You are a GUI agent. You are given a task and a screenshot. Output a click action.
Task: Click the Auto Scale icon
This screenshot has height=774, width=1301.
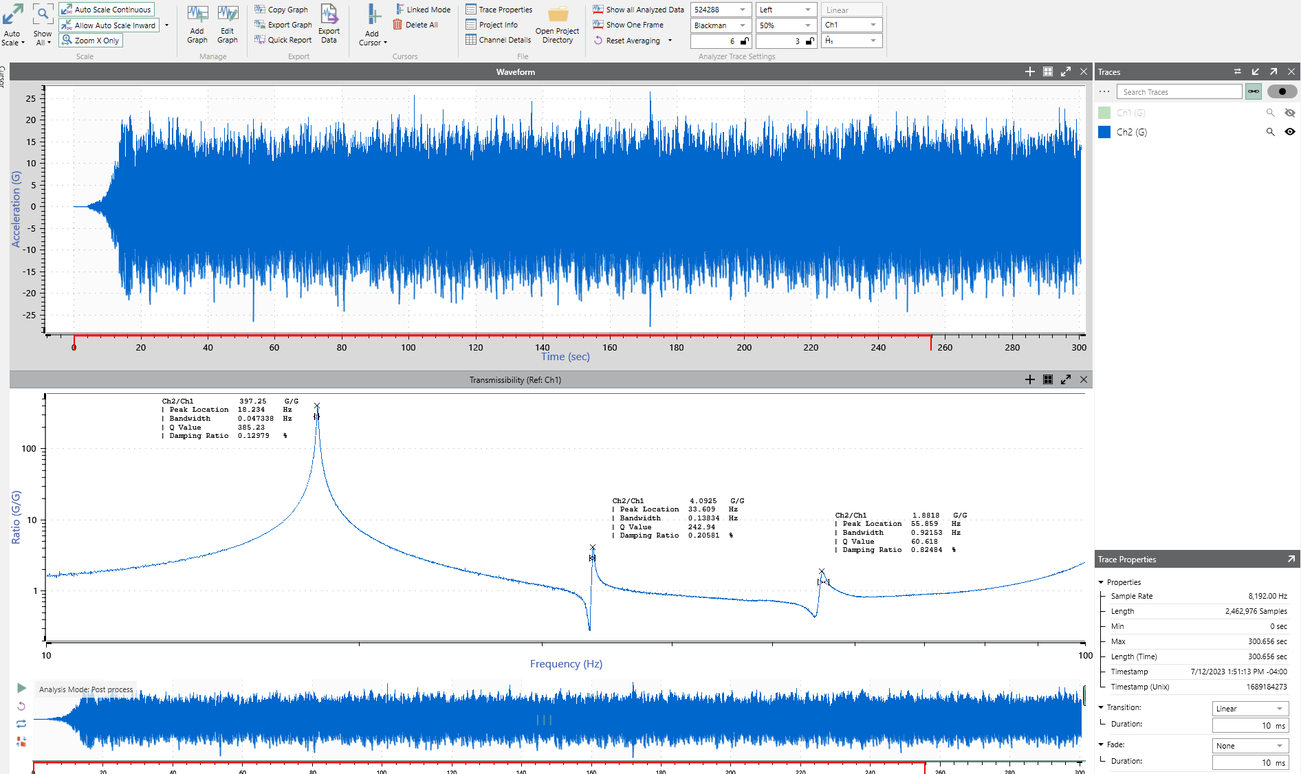tap(12, 24)
